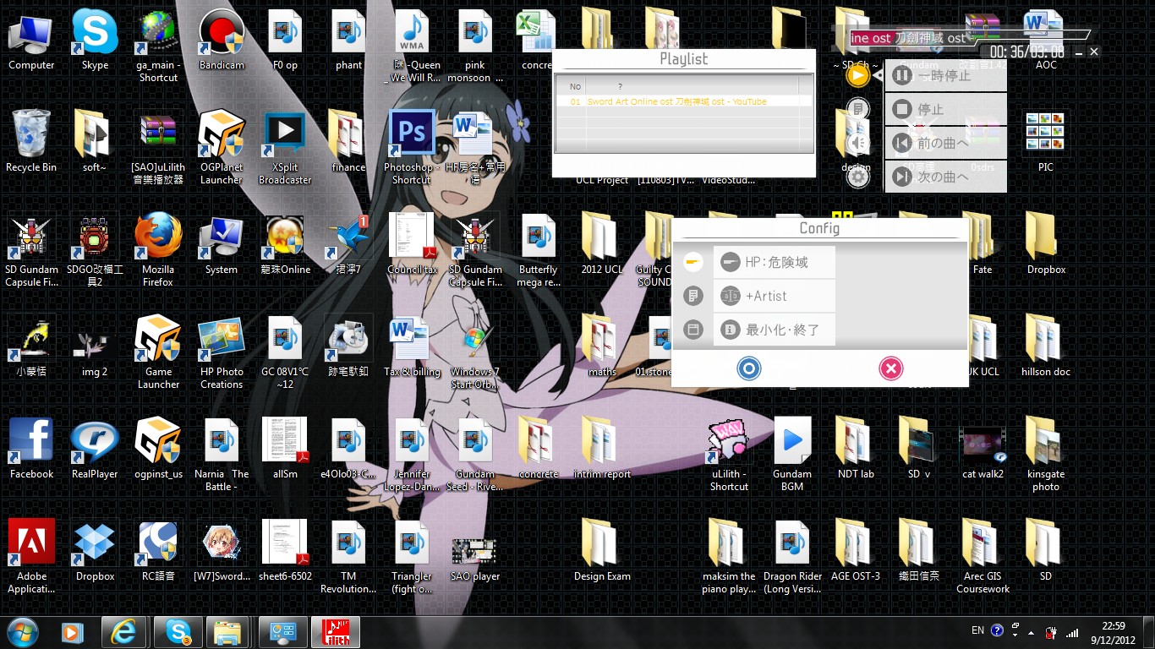Click the 00:36/03:08 time display

1027,52
